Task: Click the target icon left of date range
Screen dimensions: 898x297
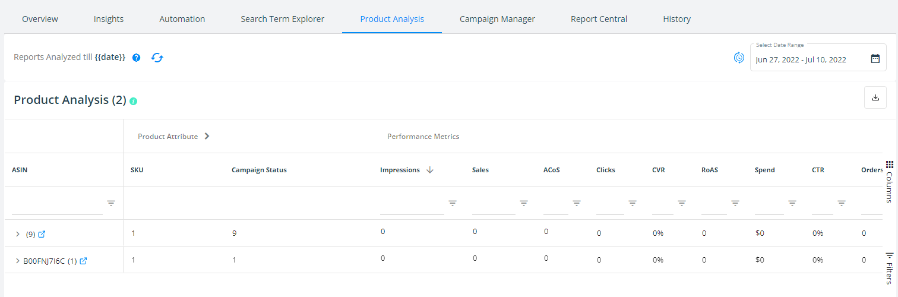Action: (739, 58)
